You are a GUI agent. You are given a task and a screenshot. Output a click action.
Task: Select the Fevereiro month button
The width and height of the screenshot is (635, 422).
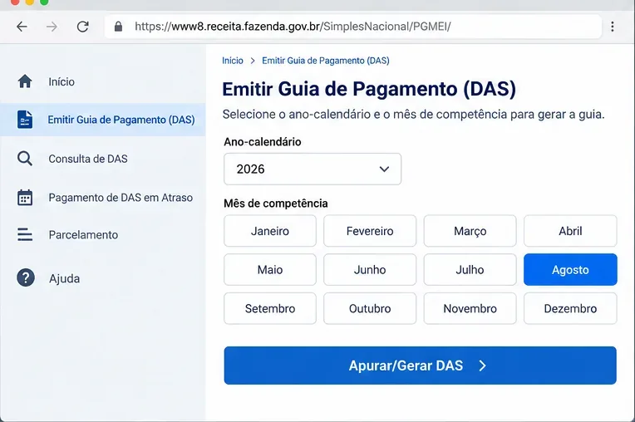pos(370,231)
